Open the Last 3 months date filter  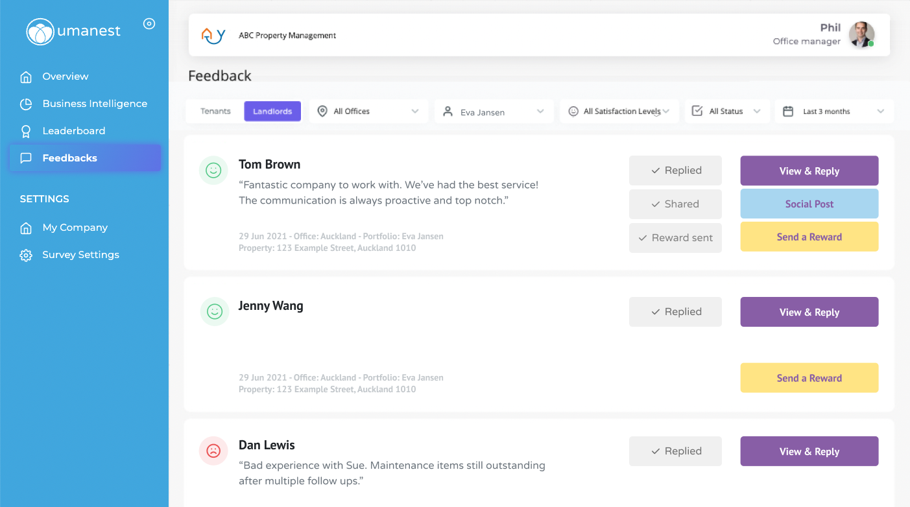point(834,111)
